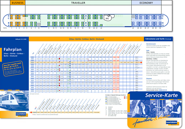Click the LausitzBahn logo under the train photo
The height and width of the screenshot is (129, 185).
coord(21,114)
